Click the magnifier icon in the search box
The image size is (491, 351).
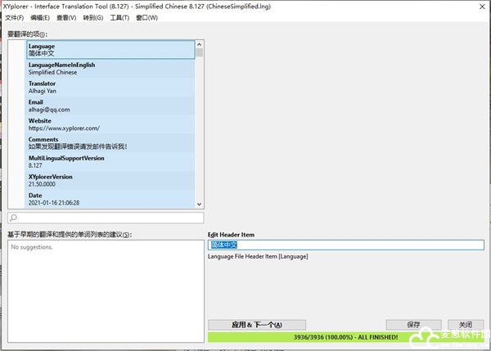tap(14, 218)
